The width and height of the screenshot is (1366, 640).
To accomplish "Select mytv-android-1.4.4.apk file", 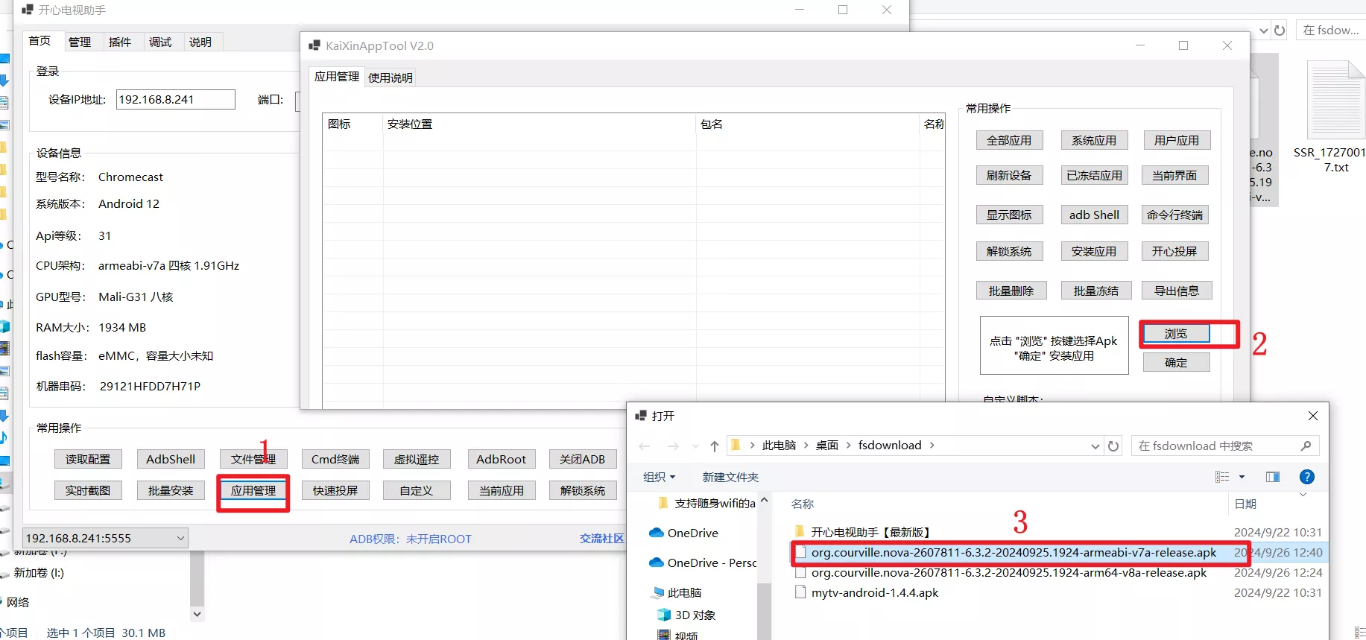I will pos(874,593).
